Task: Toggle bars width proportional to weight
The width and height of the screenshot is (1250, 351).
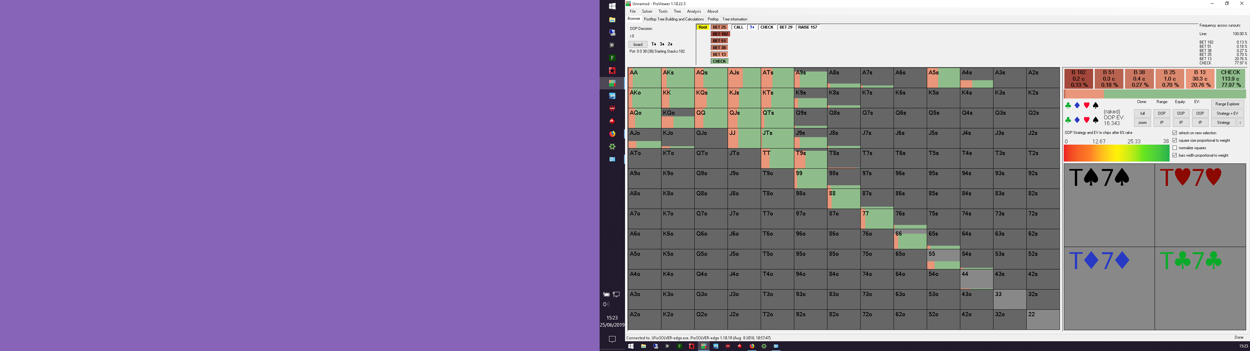Action: pyautogui.click(x=1175, y=156)
